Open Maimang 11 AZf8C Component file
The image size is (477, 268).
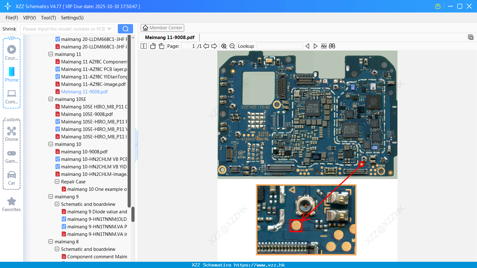91,62
